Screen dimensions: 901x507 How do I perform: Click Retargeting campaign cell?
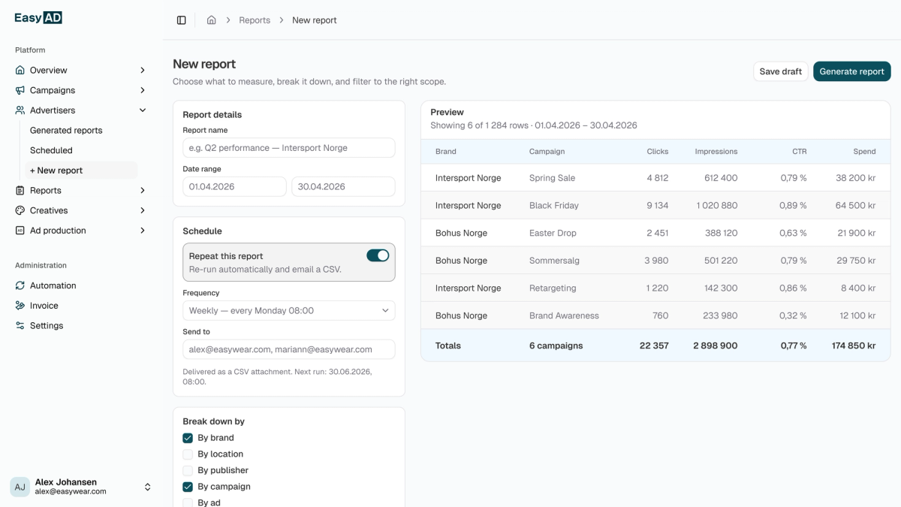coord(553,288)
